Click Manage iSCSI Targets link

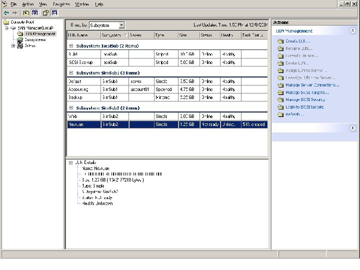[307, 92]
